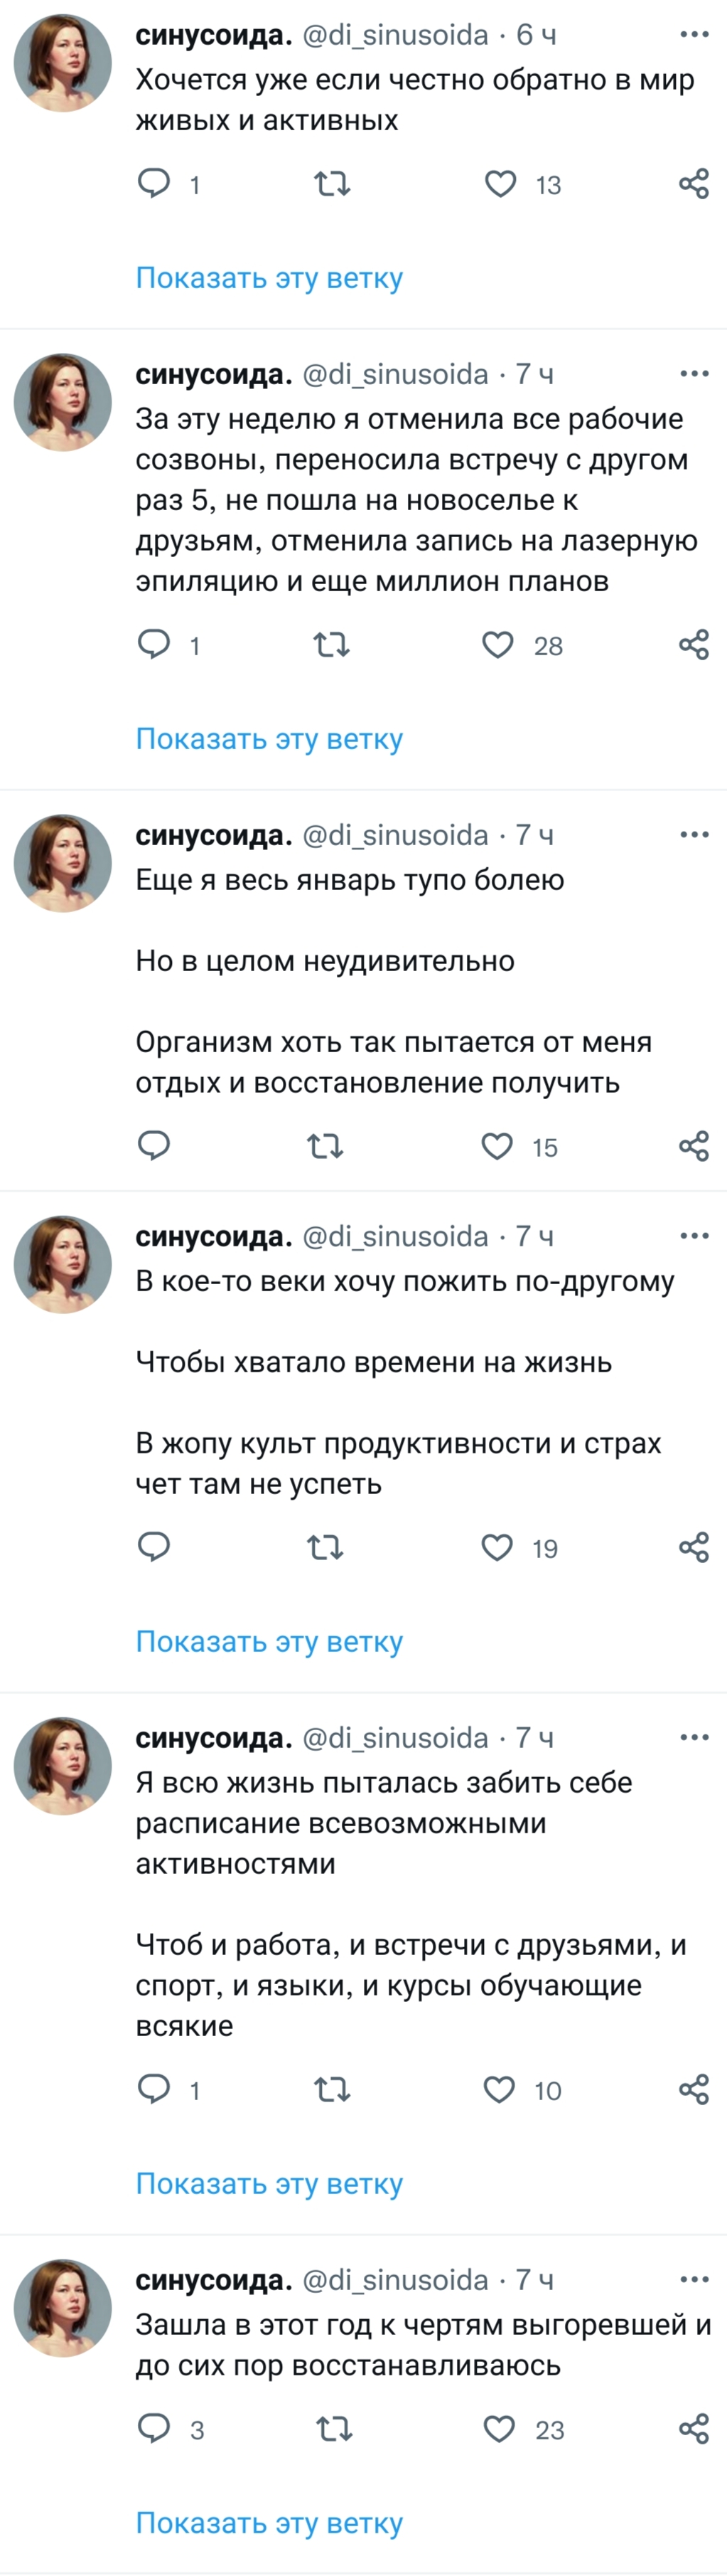Reply to tweet about пожить по-другому

click(154, 1547)
